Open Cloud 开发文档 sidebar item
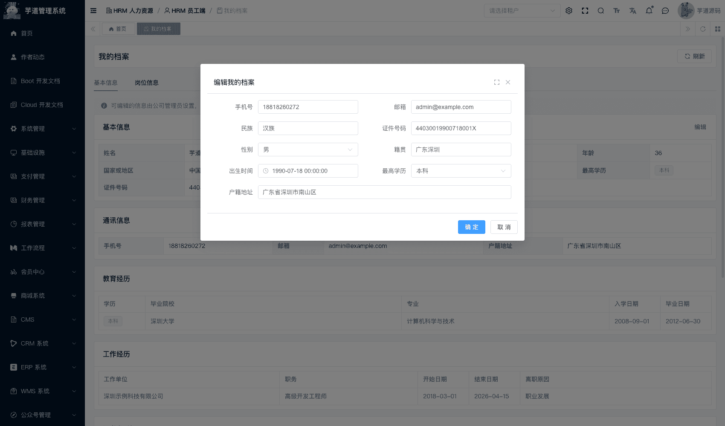The image size is (725, 426). [x=43, y=105]
